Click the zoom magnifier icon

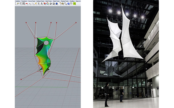click(x=18, y=4)
